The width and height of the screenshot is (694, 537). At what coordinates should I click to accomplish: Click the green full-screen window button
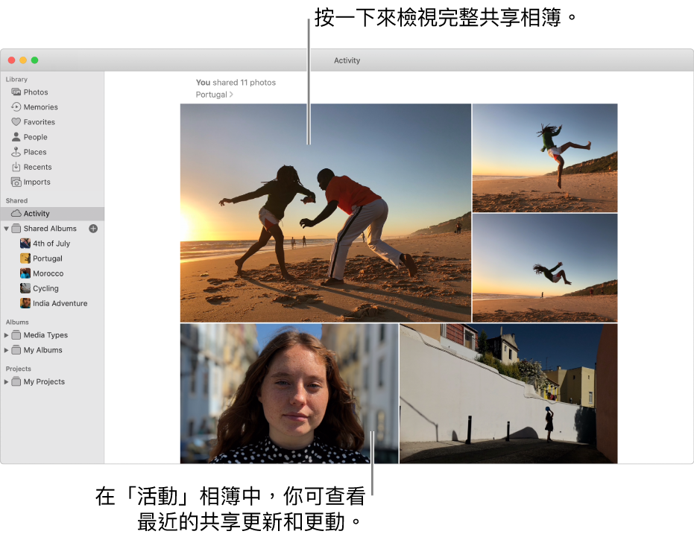coord(34,60)
